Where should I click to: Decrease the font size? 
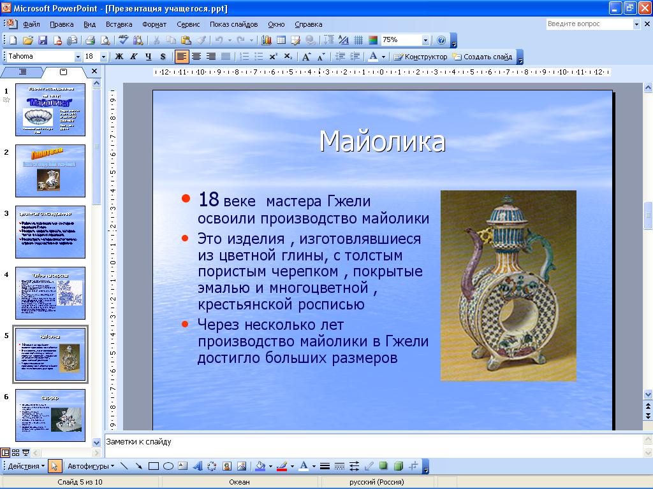(321, 57)
